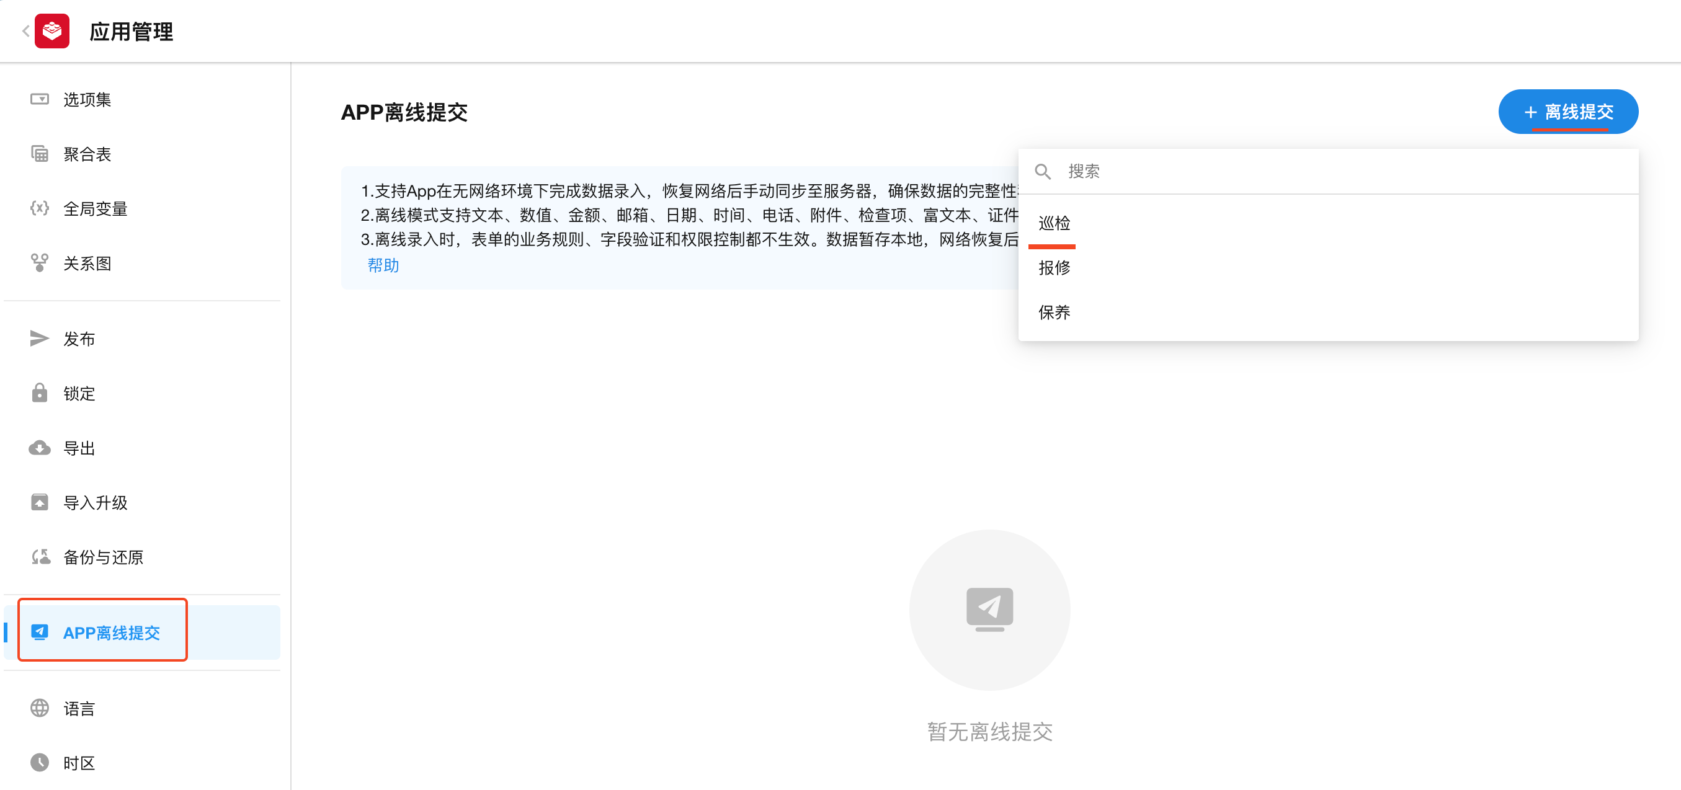
Task: Select 报修 from the dropdown list
Action: tap(1055, 267)
